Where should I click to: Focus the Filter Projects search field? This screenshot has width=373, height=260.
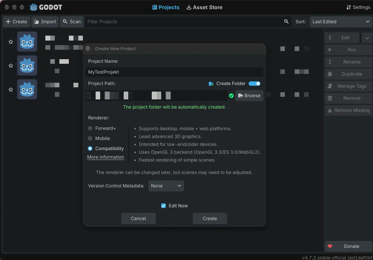pos(188,22)
